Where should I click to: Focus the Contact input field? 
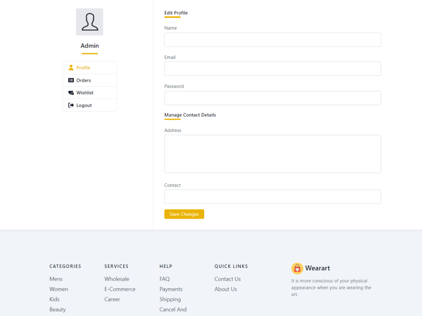(272, 197)
